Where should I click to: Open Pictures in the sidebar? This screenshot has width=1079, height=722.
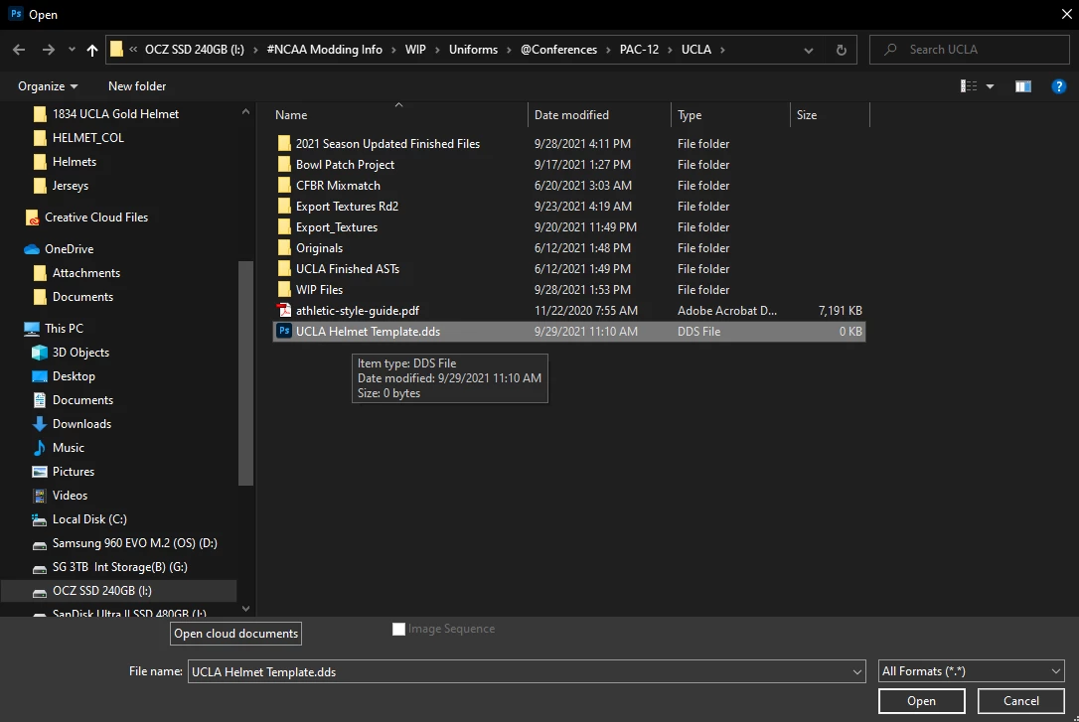click(x=73, y=472)
